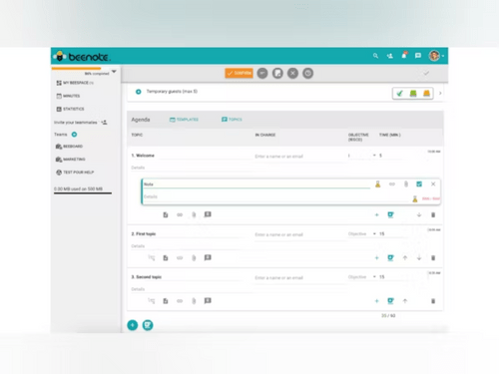Toggle the teal checkbox icon in Note row
This screenshot has width=499, height=374.
coord(419,184)
